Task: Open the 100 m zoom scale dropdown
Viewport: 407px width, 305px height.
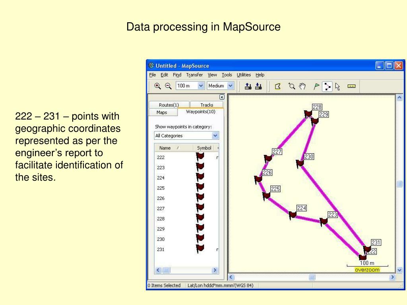Action: coord(201,86)
